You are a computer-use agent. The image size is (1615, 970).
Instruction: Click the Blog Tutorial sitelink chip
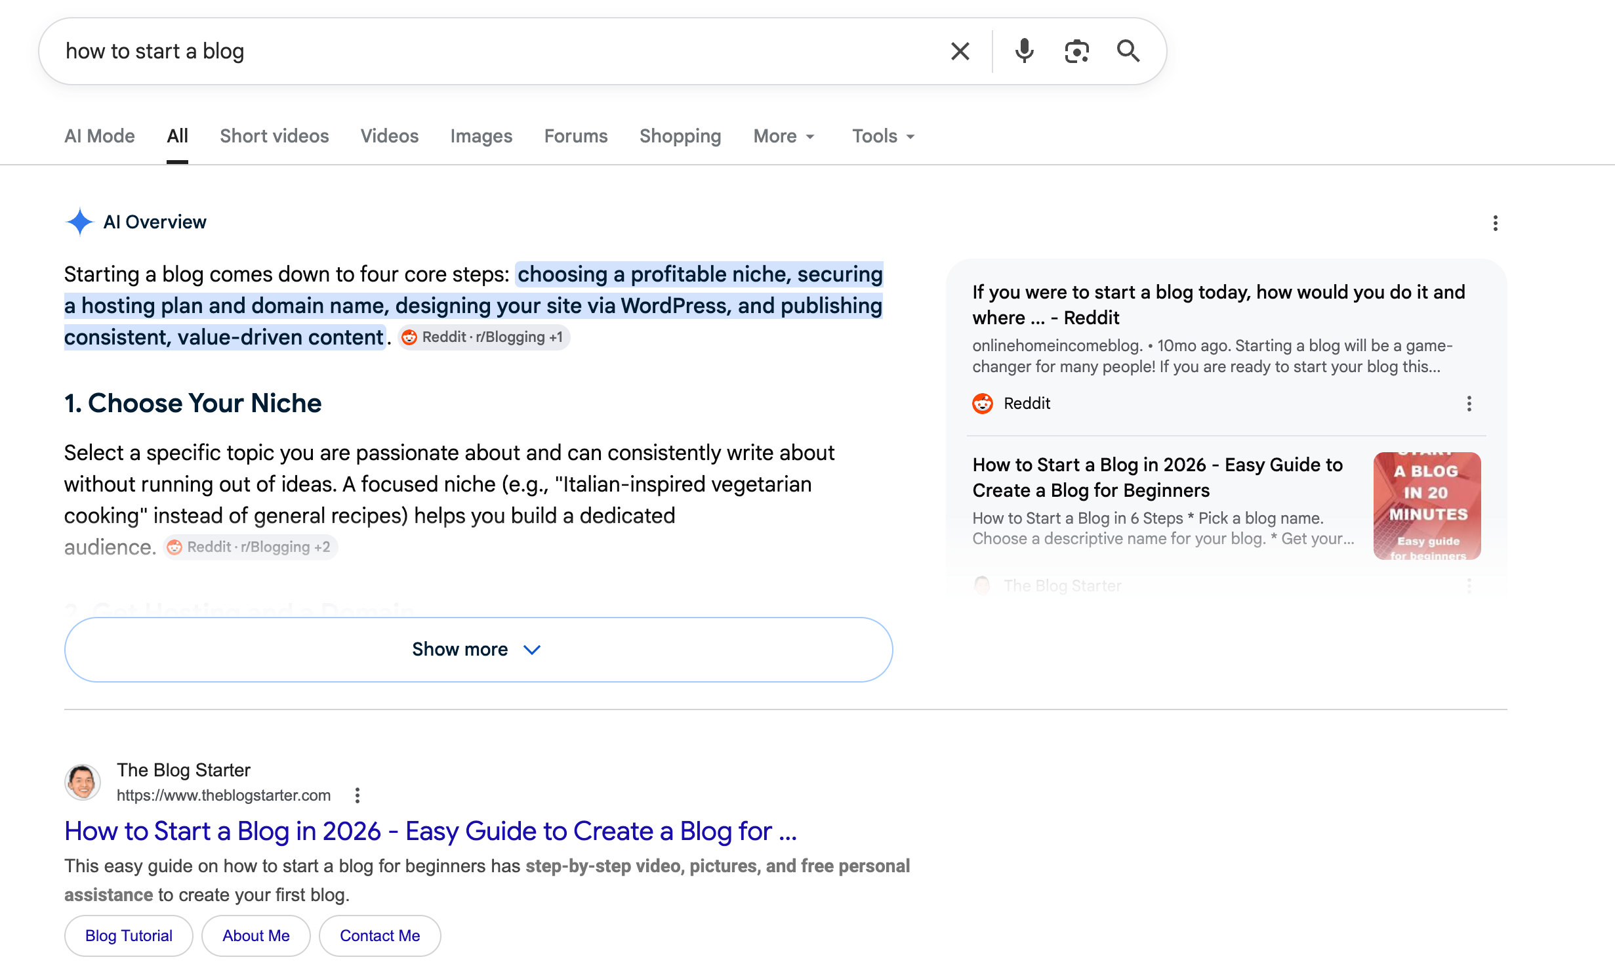(129, 936)
